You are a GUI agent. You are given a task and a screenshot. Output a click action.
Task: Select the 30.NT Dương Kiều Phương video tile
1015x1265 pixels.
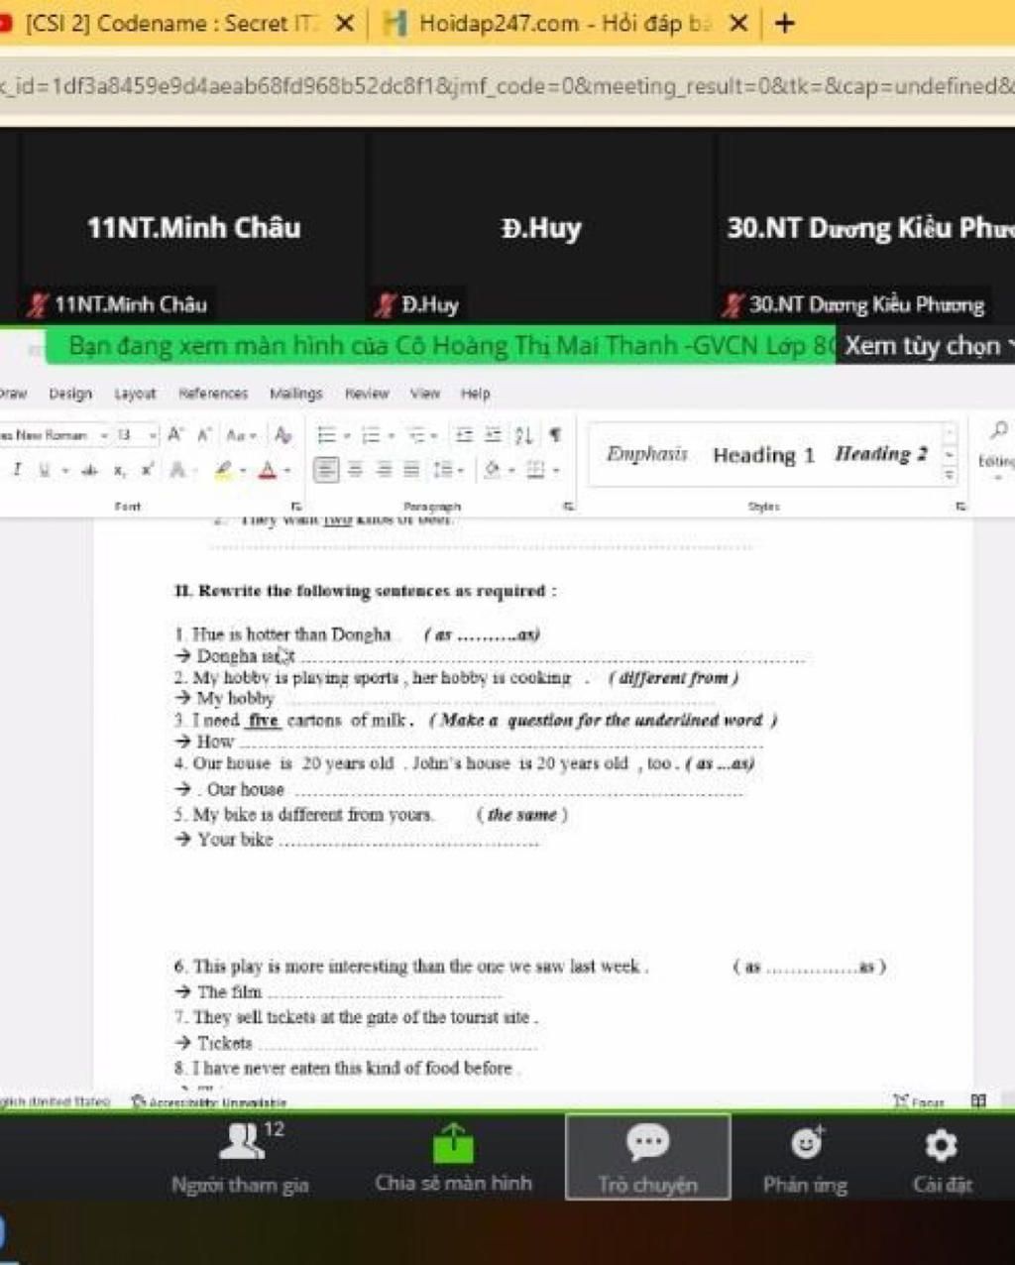(866, 227)
